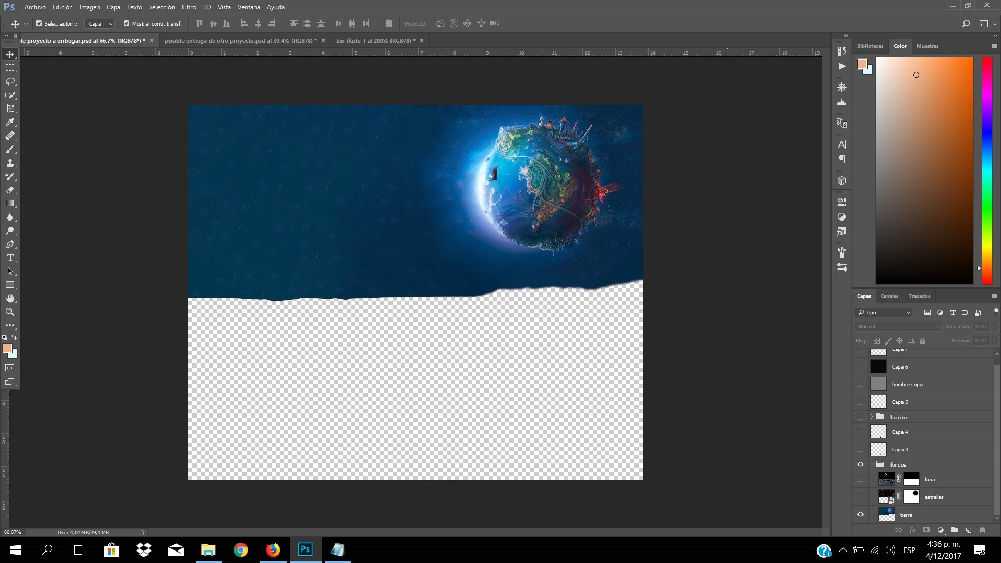Select the Horizontal Type tool
The height and width of the screenshot is (563, 1001).
tap(10, 258)
